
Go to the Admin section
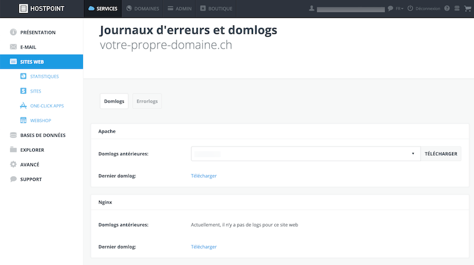[180, 8]
